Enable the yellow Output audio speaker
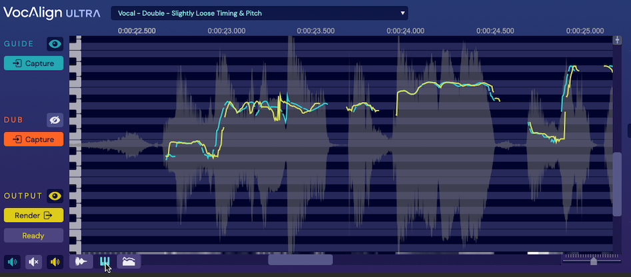Viewport: 631px width, 277px height. point(55,262)
